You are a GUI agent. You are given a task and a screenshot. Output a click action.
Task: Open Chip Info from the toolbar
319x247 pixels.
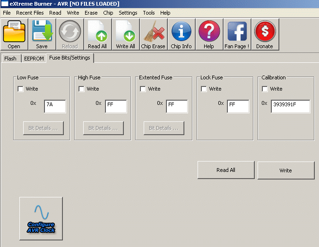point(181,34)
